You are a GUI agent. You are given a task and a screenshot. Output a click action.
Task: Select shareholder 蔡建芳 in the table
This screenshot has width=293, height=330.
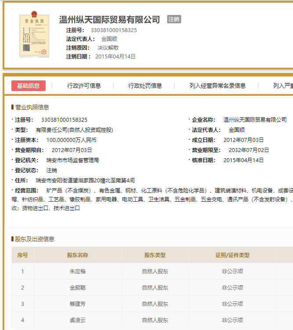tap(78, 304)
